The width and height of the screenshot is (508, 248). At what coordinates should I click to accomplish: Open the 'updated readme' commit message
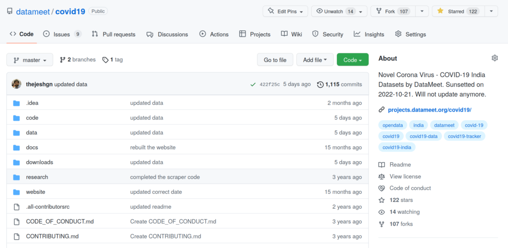click(151, 207)
